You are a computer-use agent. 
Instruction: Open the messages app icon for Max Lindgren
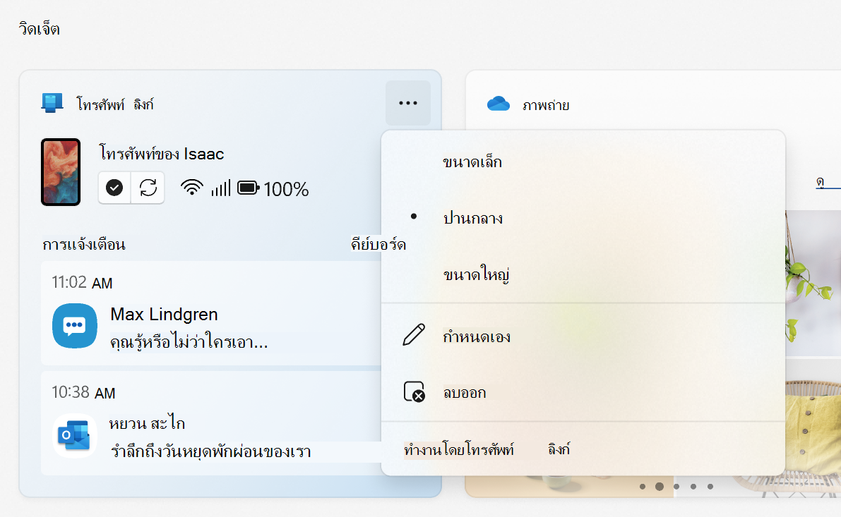tap(75, 326)
